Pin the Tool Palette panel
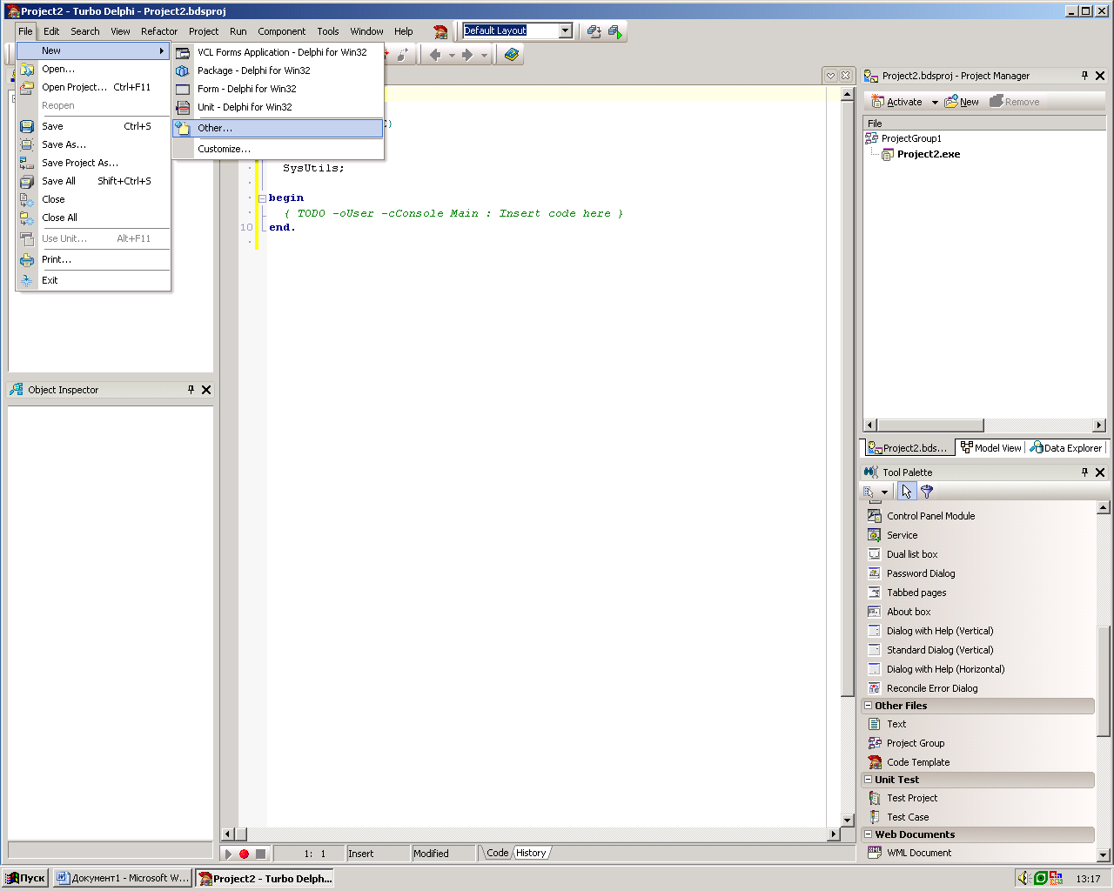The width and height of the screenshot is (1114, 891). [1084, 472]
